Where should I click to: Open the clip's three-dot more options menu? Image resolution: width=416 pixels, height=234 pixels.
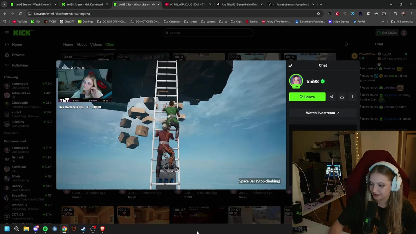[352, 97]
